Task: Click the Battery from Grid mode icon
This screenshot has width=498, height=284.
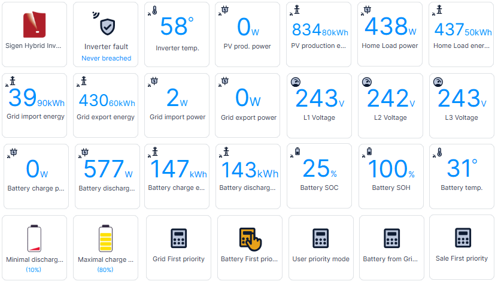Action: [x=391, y=238]
